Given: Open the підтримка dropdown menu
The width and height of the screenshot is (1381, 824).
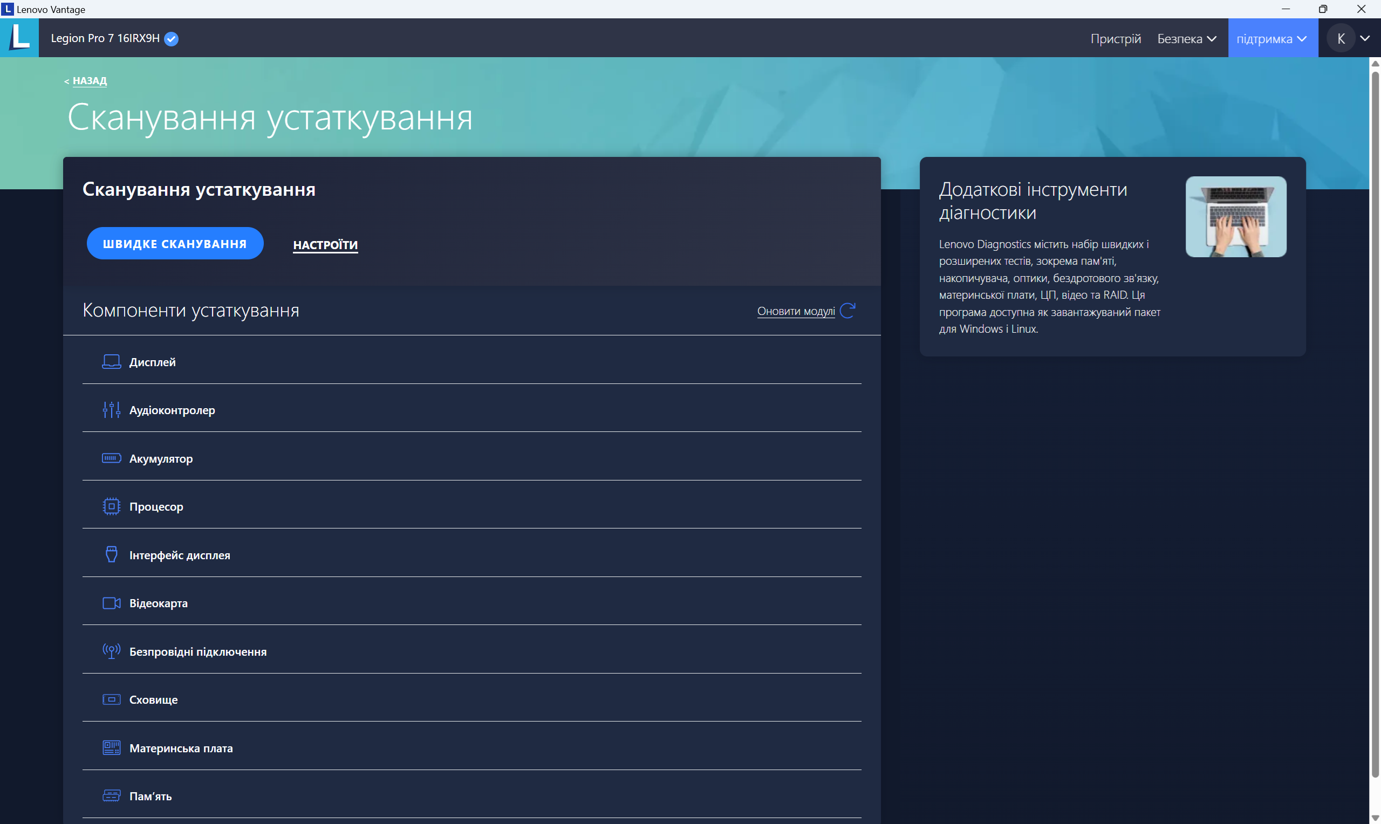Looking at the screenshot, I should pos(1273,38).
